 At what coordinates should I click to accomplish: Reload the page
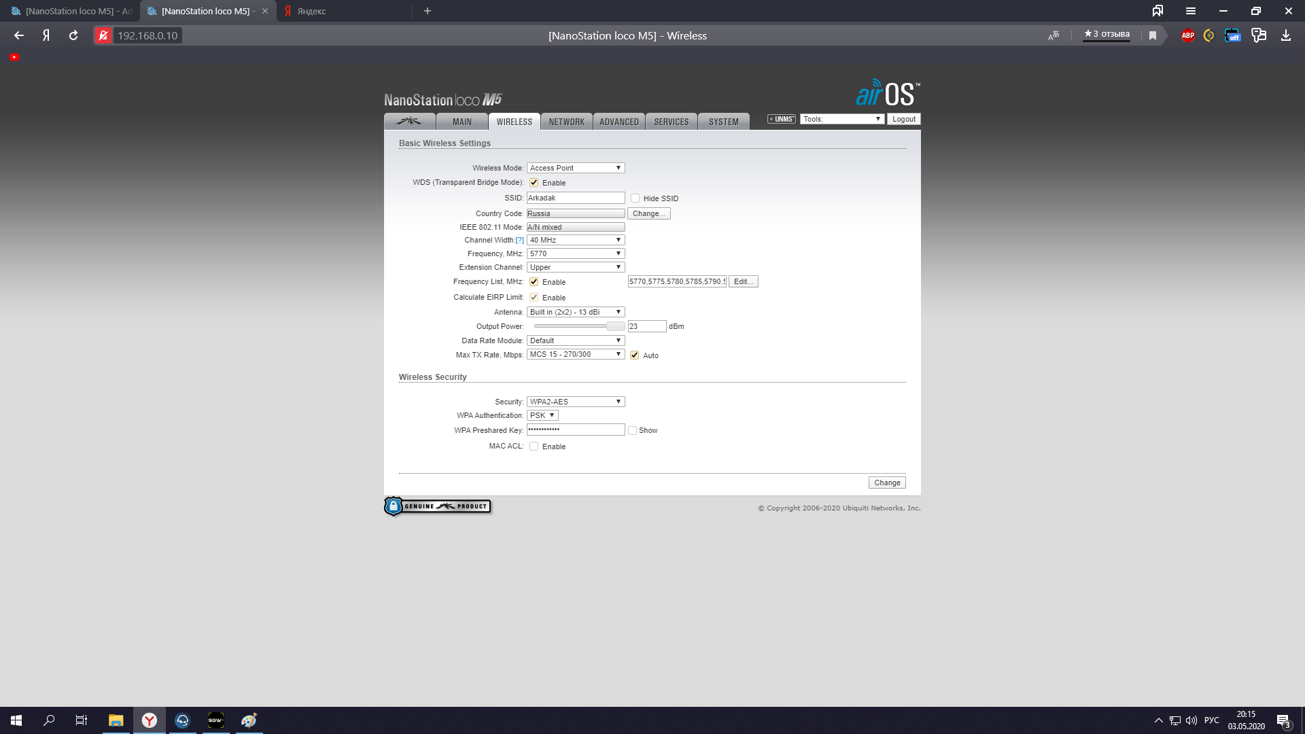pos(73,36)
